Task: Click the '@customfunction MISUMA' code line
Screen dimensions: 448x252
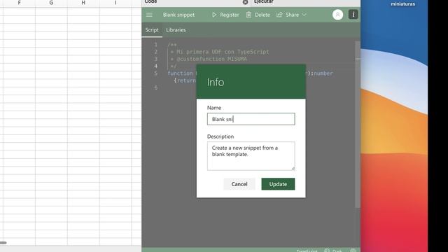Action: [x=211, y=59]
